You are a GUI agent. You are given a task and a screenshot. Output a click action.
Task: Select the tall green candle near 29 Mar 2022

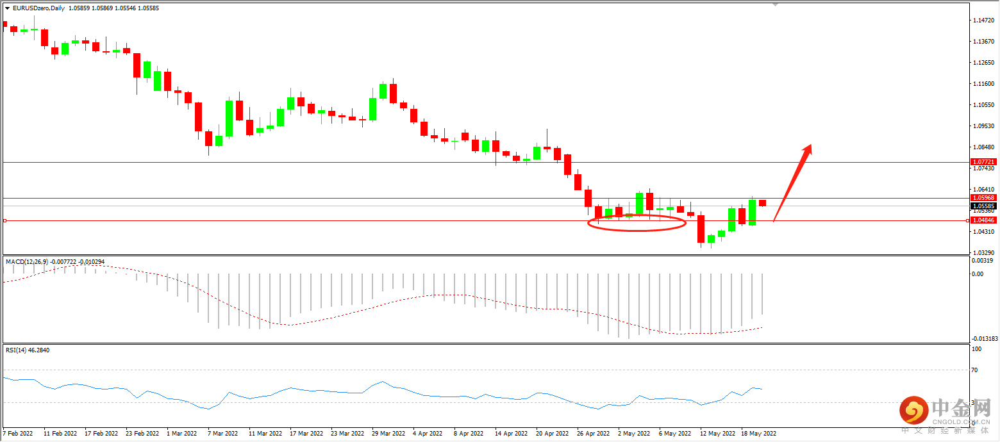372,109
